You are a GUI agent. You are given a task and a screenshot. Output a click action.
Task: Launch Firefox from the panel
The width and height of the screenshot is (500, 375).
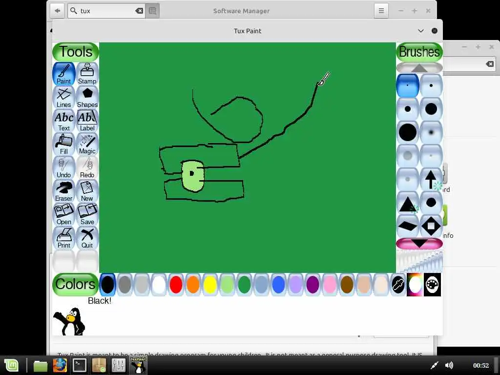pyautogui.click(x=60, y=365)
